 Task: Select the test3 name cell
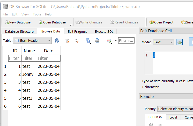29,98
